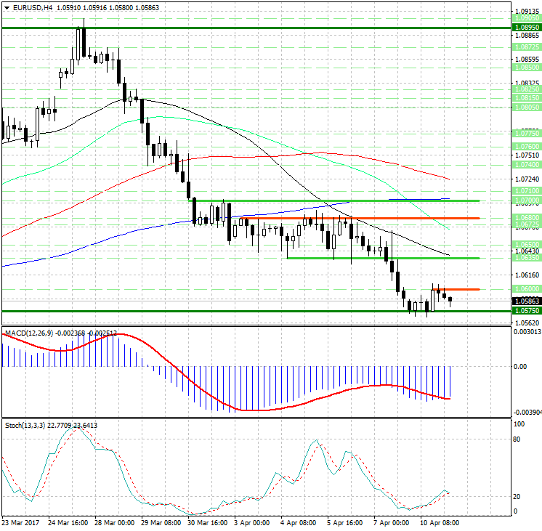Click the 1.06500 level price label

tap(527, 244)
